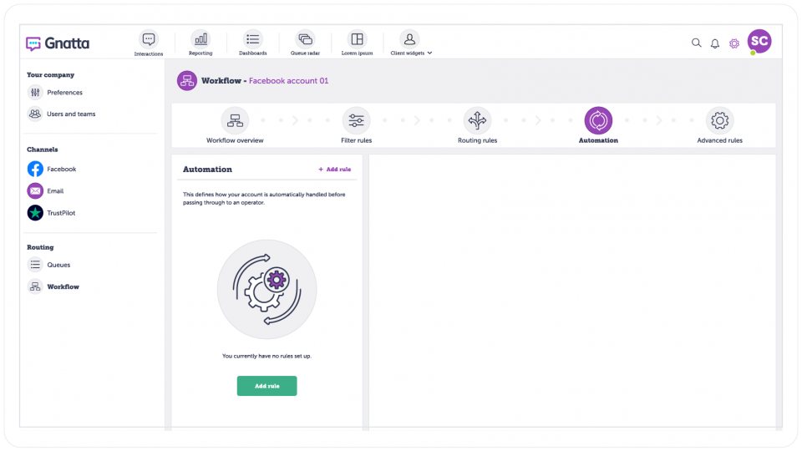Select the Workflow overview step
The width and height of the screenshot is (802, 451).
235,125
